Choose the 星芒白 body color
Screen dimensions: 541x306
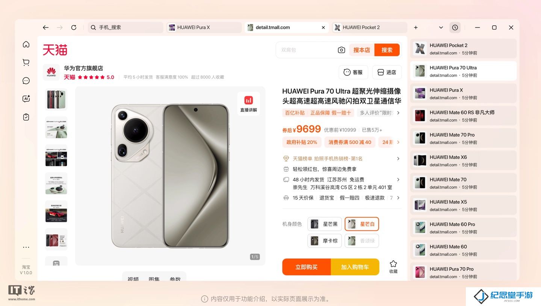click(362, 224)
